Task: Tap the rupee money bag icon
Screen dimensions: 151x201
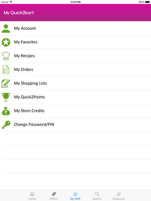Action: click(6, 111)
